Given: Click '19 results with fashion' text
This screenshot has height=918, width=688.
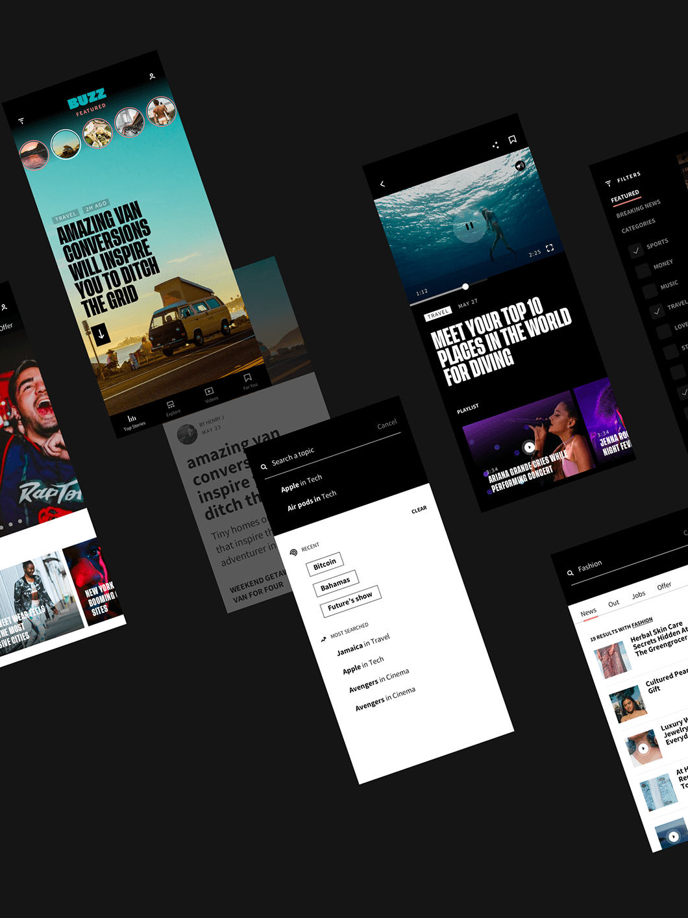Looking at the screenshot, I should click(x=621, y=630).
